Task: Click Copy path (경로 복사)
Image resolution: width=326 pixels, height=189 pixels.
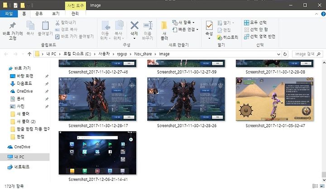Action: click(x=66, y=29)
